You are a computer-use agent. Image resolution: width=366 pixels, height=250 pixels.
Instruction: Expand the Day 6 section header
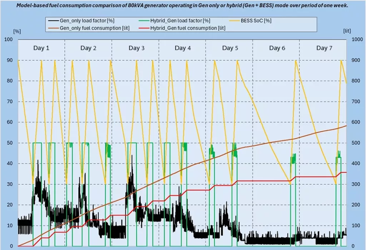click(x=277, y=48)
